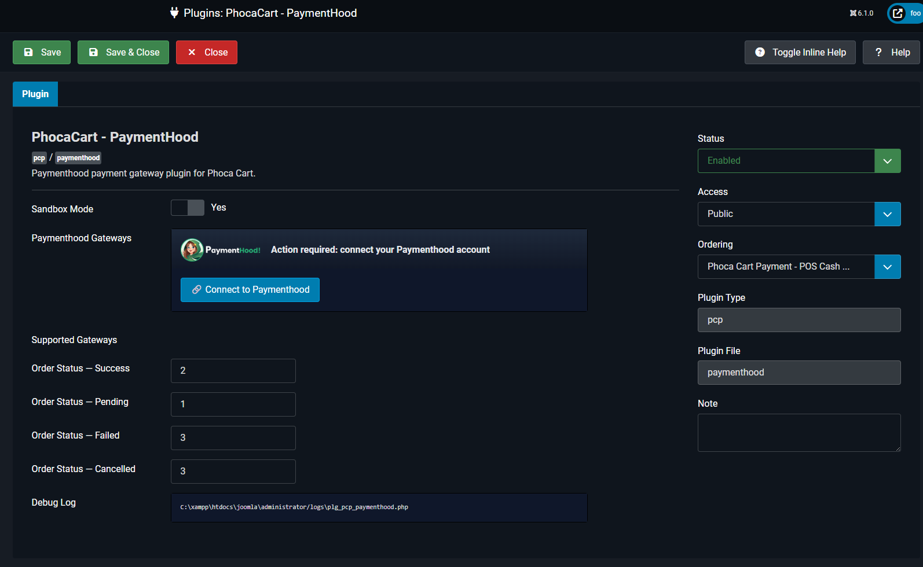Click the plugin description text
Viewport: 923px width, 567px height.
tap(144, 174)
